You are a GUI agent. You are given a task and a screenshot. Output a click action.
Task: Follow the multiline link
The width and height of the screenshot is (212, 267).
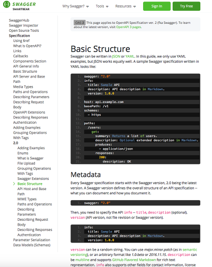point(82,260)
